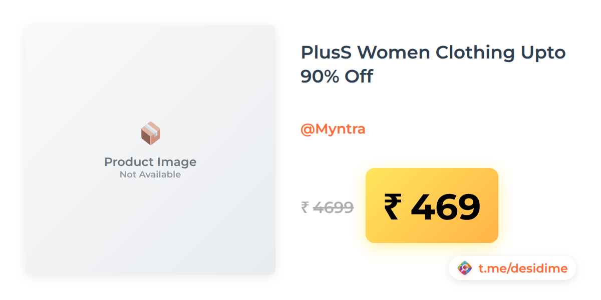Open the @Myntra store link
Screen dimensions: 601x300
coord(333,129)
